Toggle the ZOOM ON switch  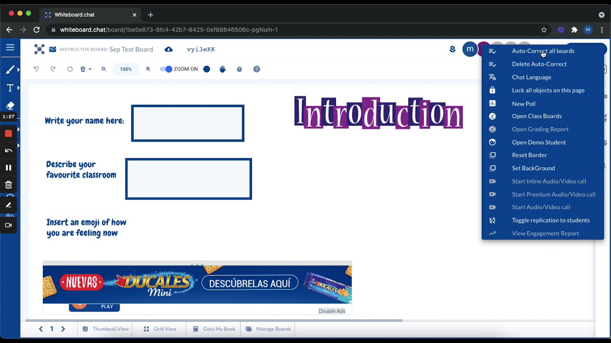(166, 69)
